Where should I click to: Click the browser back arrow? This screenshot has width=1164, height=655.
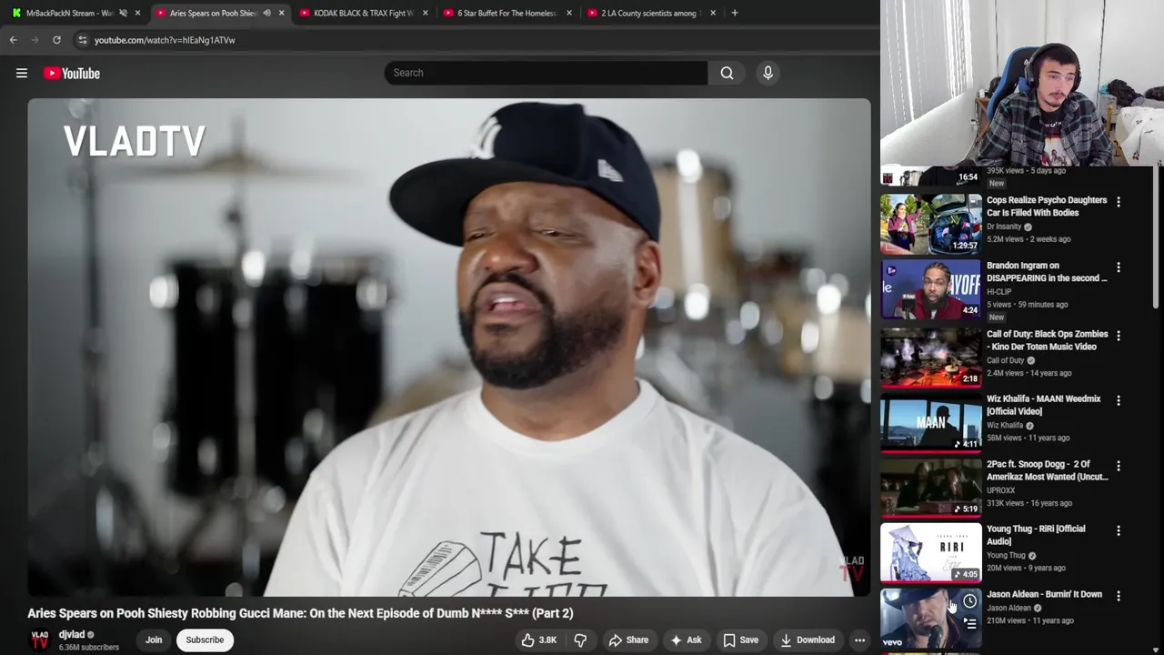(13, 40)
